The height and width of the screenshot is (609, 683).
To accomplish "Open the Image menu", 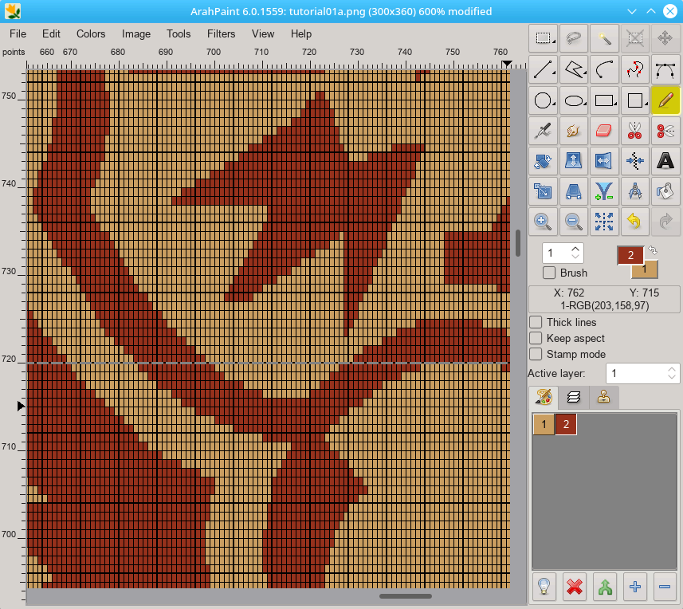I will click(136, 34).
